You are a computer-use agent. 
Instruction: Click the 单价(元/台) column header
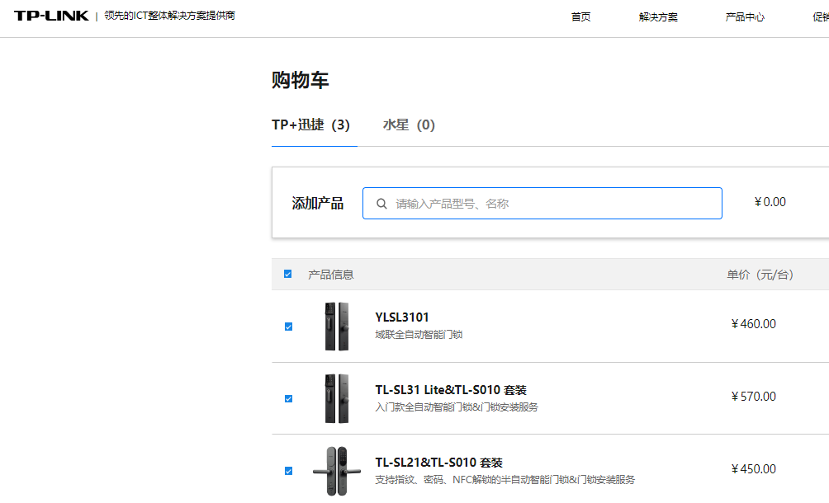click(x=760, y=275)
